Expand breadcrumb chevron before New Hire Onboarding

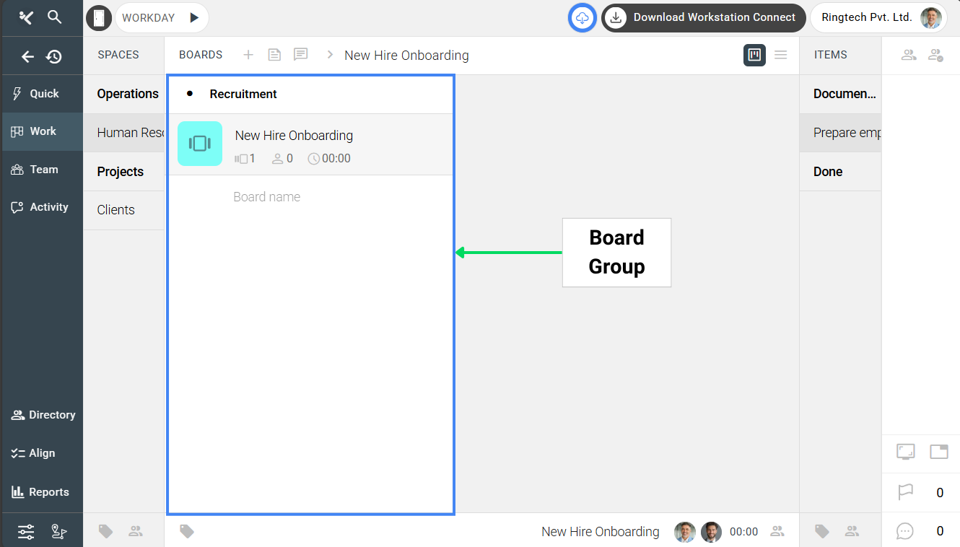point(330,55)
